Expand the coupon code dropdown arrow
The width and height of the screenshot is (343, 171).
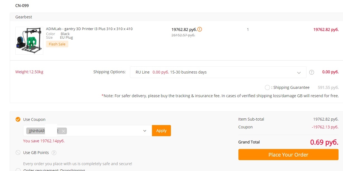coord(145,131)
